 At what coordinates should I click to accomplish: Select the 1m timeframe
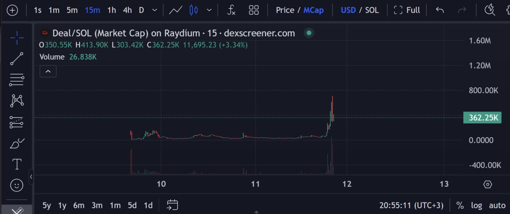[x=54, y=10]
